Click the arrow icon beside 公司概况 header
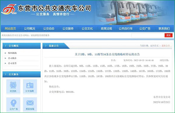 click(x=6, y=46)
